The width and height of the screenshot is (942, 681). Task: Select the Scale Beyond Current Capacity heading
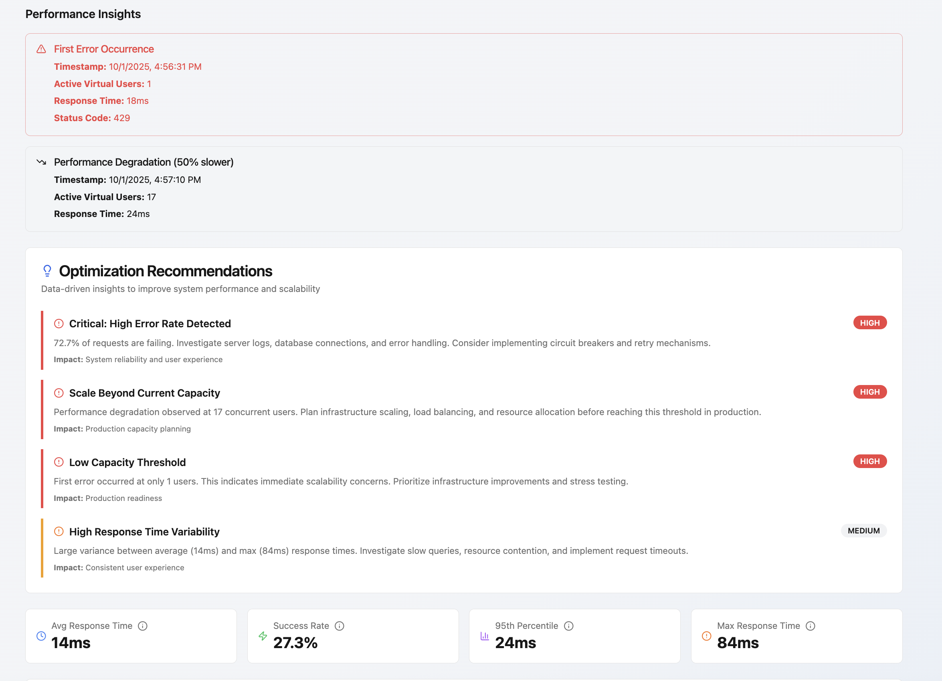145,393
